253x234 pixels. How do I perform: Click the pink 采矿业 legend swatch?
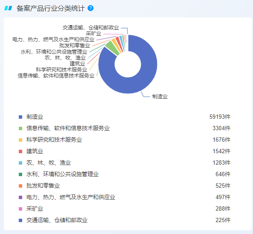20,209
